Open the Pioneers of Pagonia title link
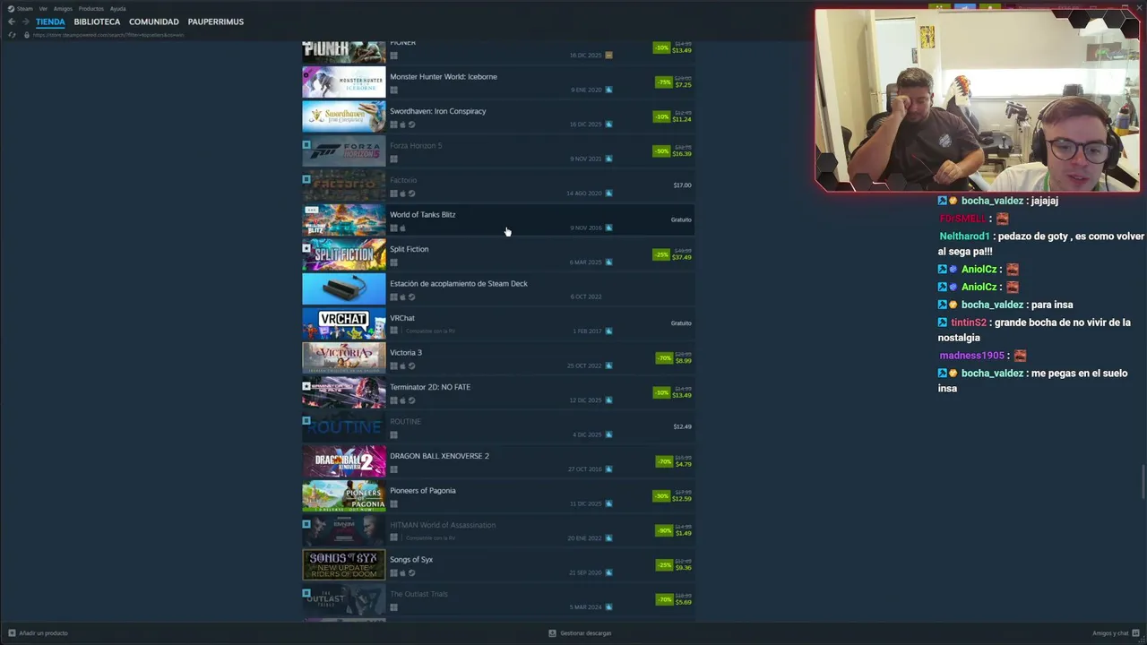 point(423,491)
